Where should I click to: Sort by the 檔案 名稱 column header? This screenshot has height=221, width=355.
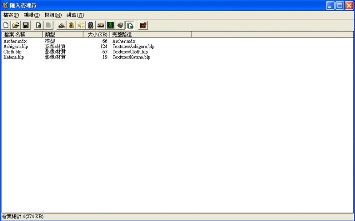(22, 35)
